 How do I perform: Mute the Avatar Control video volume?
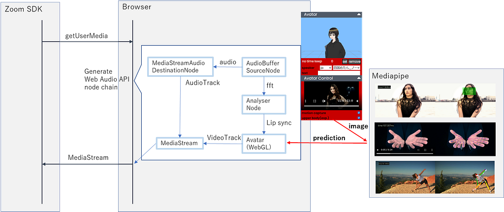324,101
